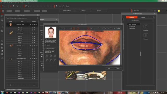Image resolution: width=167 pixels, height=94 pixels.
Task: Expand the Accessory tree node
Action: click(x=129, y=28)
